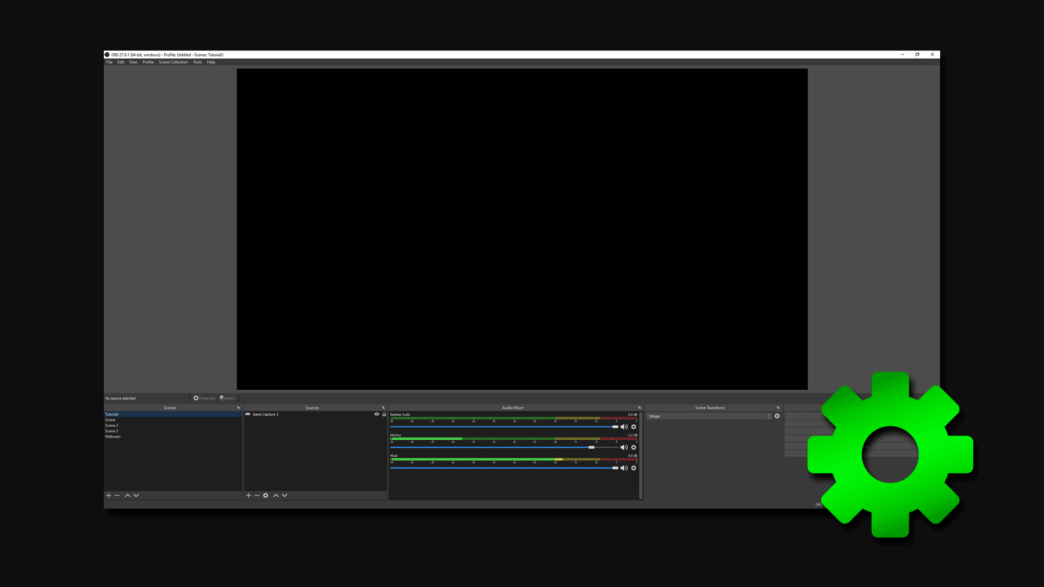Viewport: 1044px width, 587px height.
Task: Toggle lock on Game Capture 2 source
Action: (x=384, y=415)
